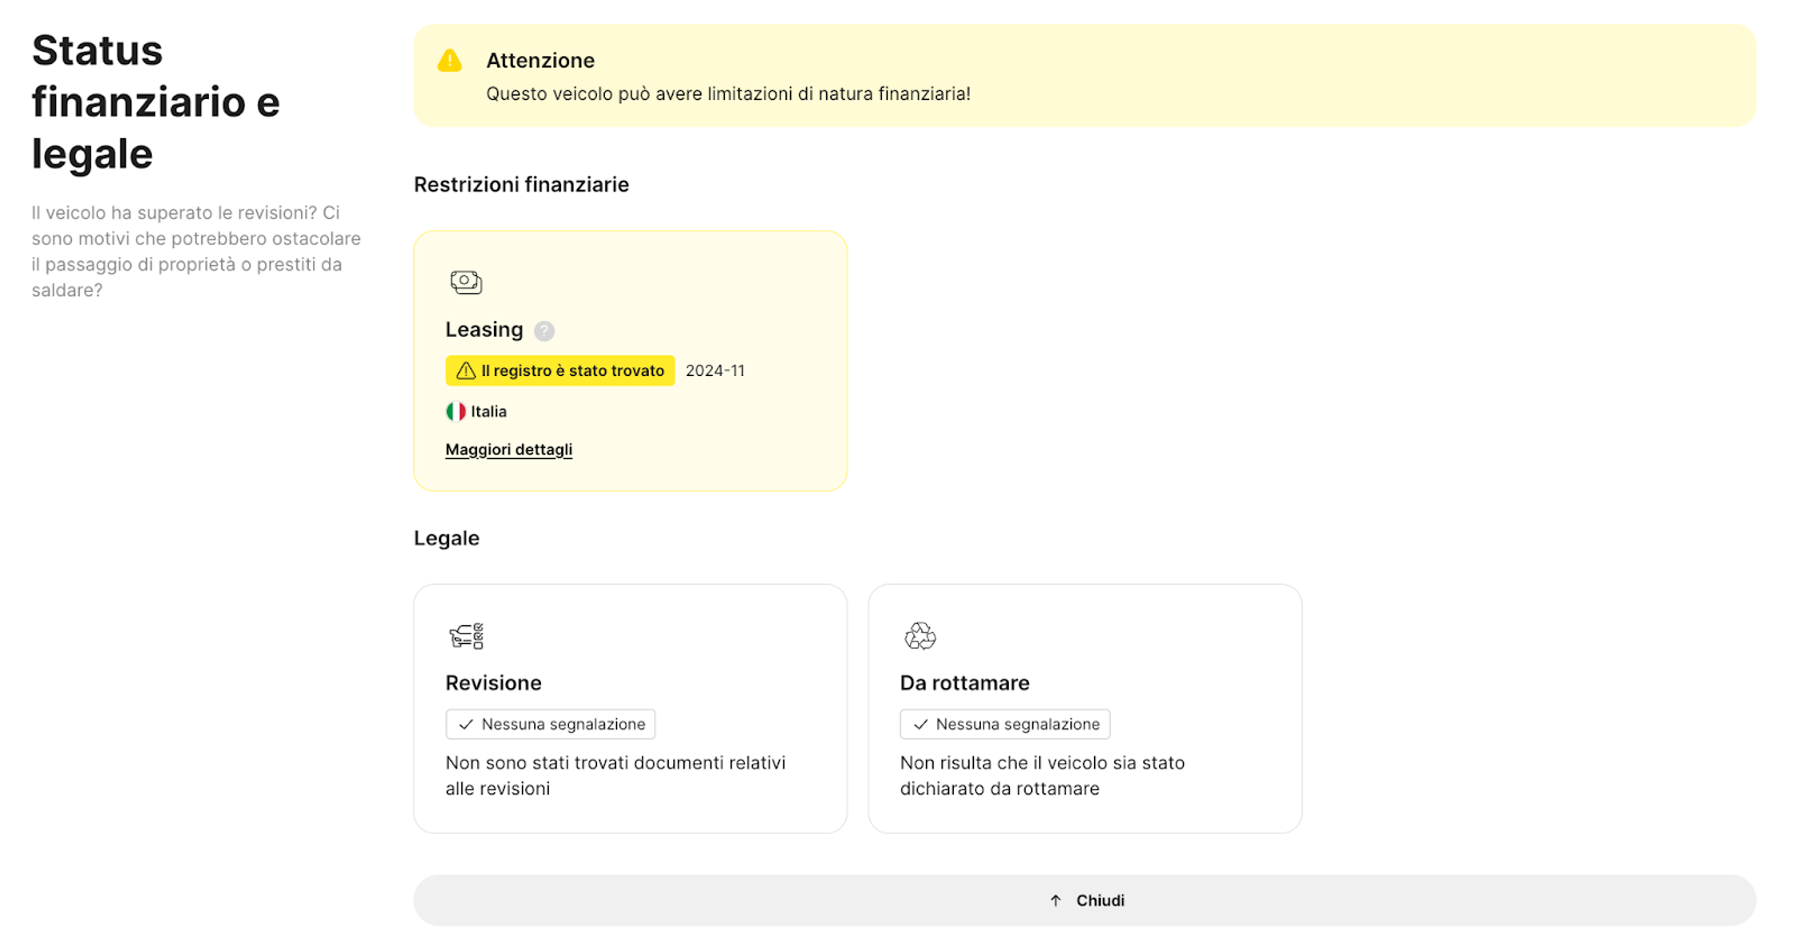Click the Legale section heading

447,538
